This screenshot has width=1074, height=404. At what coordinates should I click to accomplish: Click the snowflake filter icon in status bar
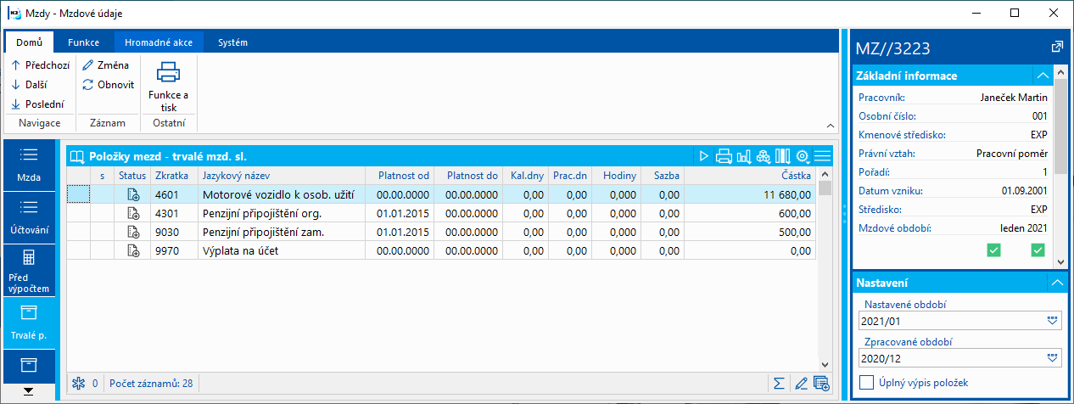pos(79,384)
